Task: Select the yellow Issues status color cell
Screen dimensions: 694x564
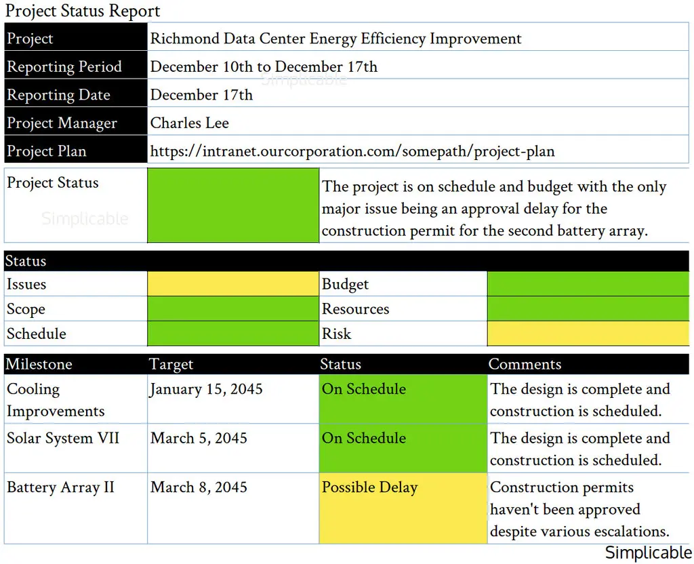Action: [x=233, y=284]
